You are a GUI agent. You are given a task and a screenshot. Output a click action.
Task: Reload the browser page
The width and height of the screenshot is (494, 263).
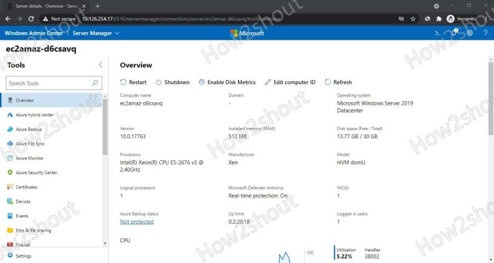(31, 19)
